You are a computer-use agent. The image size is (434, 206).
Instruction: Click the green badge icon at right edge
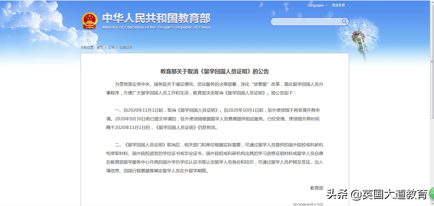pyautogui.click(x=431, y=194)
